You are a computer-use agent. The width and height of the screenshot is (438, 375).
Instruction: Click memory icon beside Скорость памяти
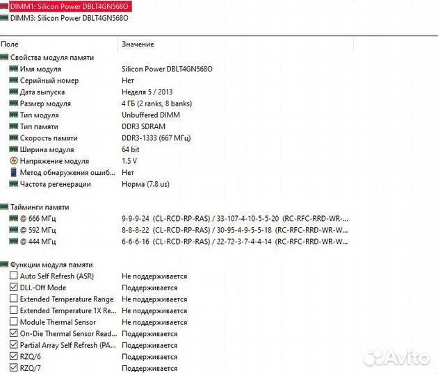pos(13,137)
